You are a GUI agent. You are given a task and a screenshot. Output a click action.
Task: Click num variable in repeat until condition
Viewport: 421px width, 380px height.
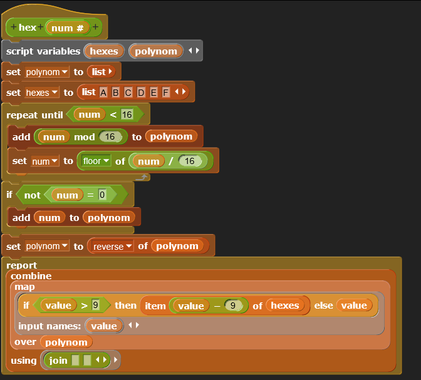90,115
